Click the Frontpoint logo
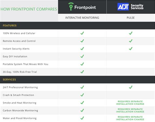 click(82, 7)
